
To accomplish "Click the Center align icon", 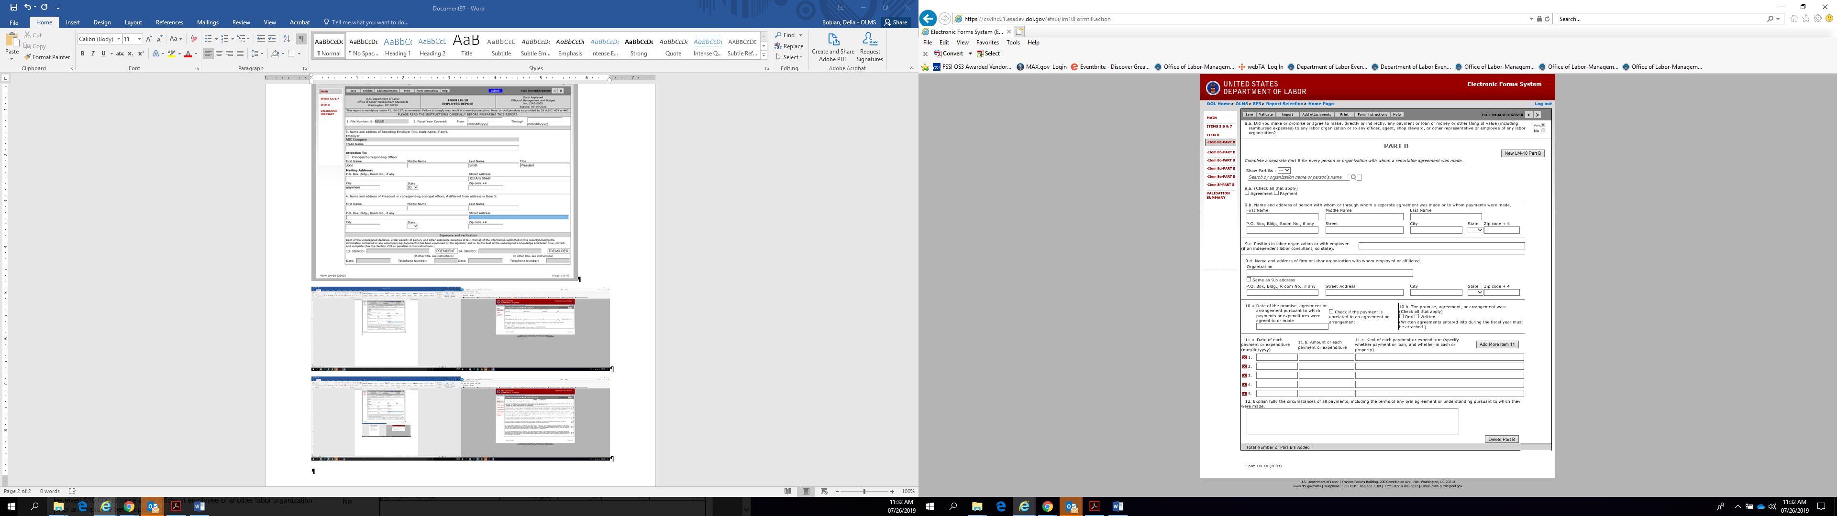I will (x=219, y=54).
